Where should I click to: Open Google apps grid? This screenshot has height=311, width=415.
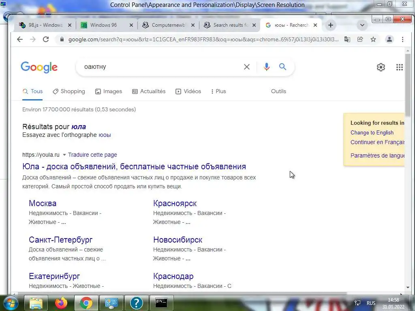(399, 67)
